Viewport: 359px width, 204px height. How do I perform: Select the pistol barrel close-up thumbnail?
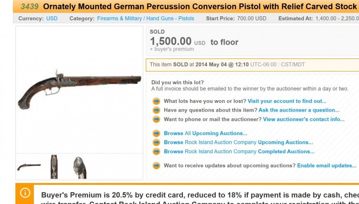(x=54, y=167)
